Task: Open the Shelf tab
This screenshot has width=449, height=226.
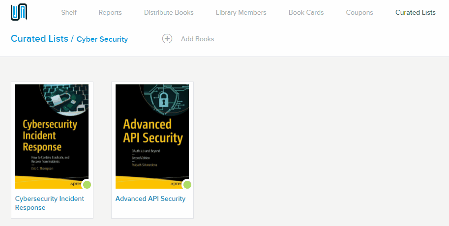Action: 69,13
